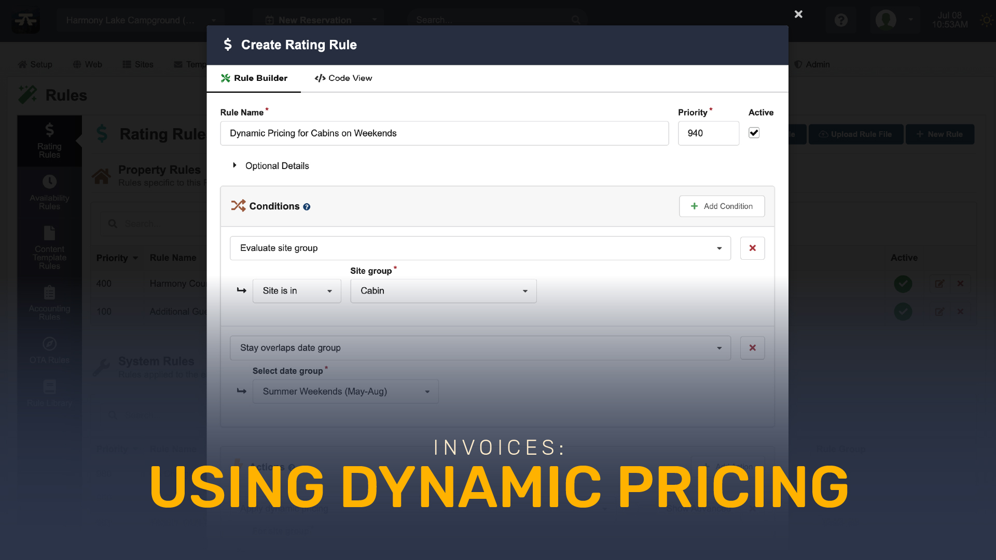Click the app logo in the header

coord(25,20)
